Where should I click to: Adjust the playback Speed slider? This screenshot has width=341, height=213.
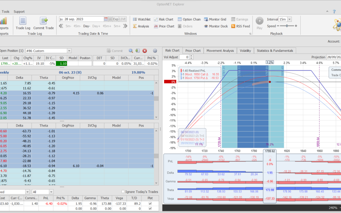[286, 26]
